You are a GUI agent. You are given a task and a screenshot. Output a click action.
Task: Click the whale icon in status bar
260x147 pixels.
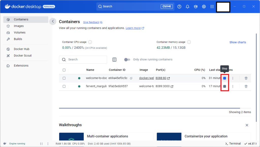[5, 143]
